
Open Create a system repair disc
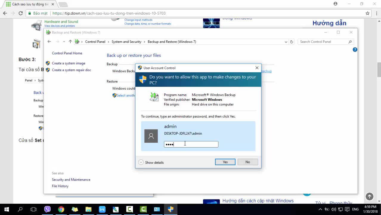(72, 70)
